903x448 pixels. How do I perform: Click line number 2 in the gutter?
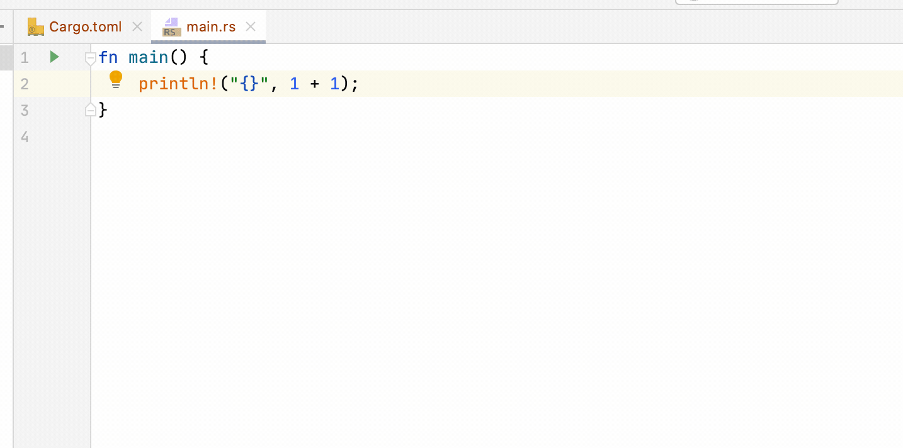[24, 84]
